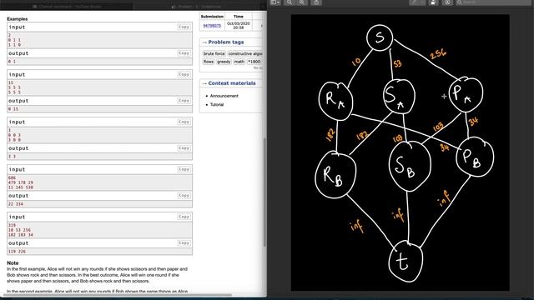Open the Announcement link
This screenshot has height=300, width=534.
[224, 96]
